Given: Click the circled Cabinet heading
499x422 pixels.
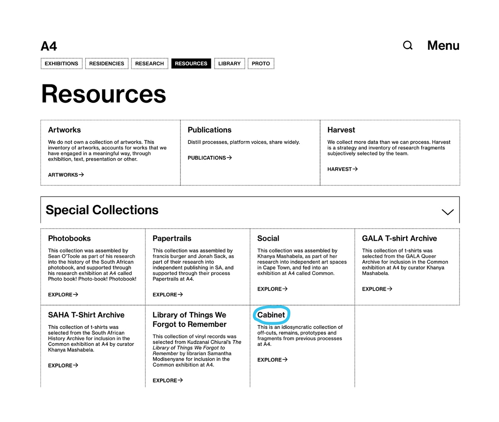Looking at the screenshot, I should (271, 315).
